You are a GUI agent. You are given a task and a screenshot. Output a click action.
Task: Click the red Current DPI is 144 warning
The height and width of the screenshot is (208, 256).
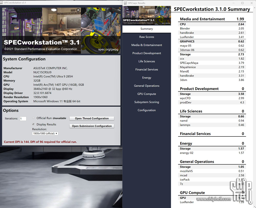pyautogui.click(x=40, y=142)
